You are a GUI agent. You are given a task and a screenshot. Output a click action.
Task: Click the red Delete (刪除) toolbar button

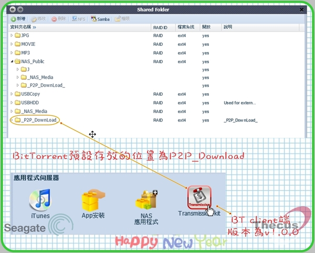pos(59,19)
